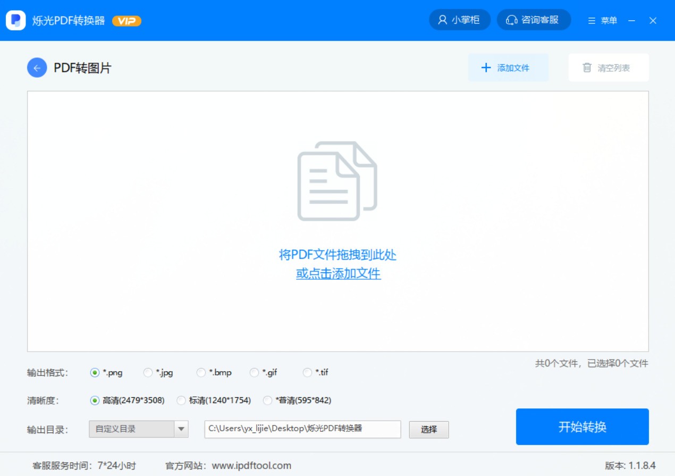Screen dimensions: 675x476
Task: Click the 输出格式 label
Action: 48,373
